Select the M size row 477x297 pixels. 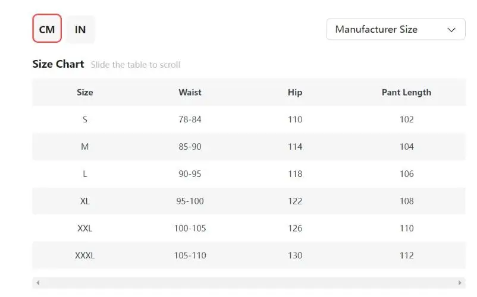point(85,147)
